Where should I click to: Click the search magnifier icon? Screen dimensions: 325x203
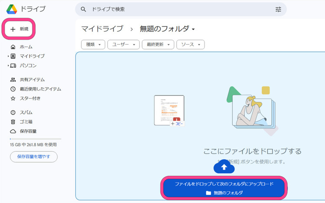pos(83,9)
